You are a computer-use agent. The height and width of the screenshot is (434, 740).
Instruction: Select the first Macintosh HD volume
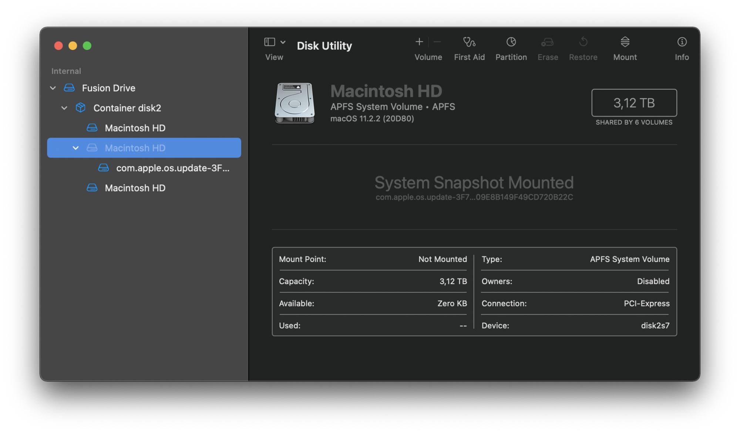144,128
